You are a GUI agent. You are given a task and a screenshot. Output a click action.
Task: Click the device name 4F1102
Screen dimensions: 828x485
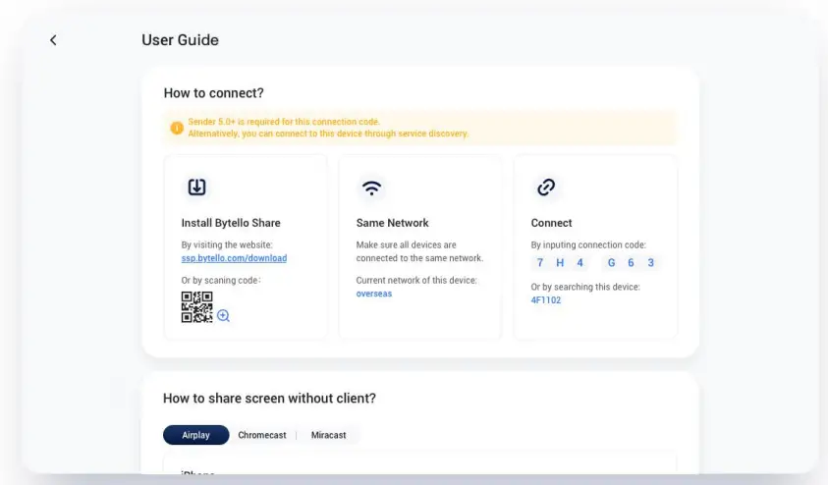[x=545, y=299]
